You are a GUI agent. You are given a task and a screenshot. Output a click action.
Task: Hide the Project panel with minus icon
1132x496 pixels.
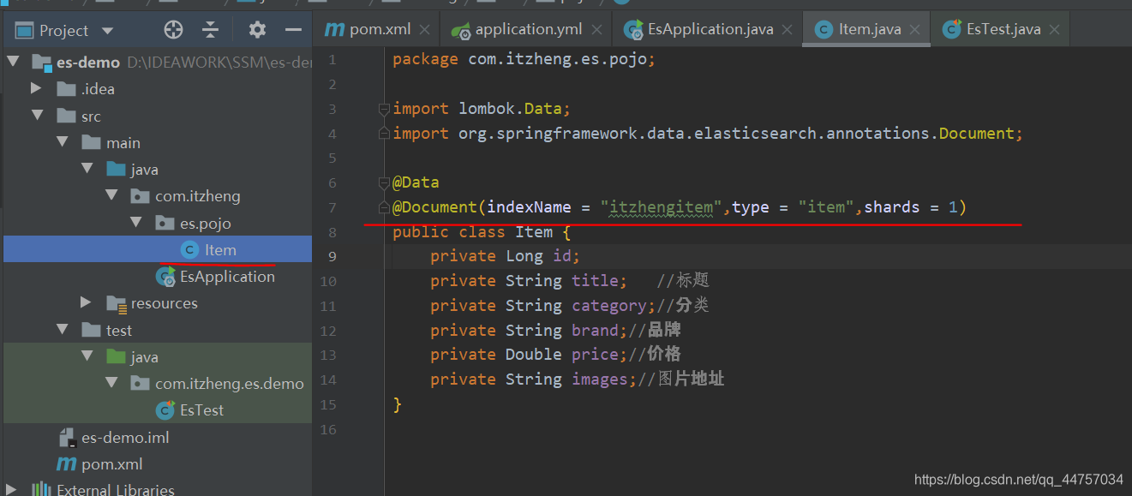pyautogui.click(x=294, y=30)
